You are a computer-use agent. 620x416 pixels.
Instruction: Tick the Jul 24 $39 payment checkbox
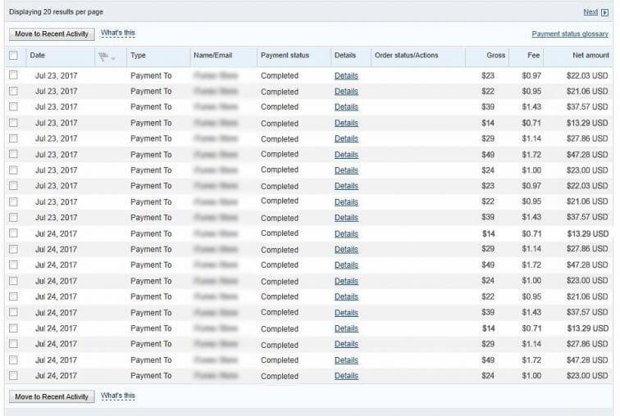[13, 312]
